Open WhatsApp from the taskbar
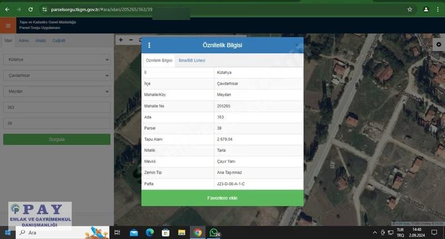 coord(214,233)
